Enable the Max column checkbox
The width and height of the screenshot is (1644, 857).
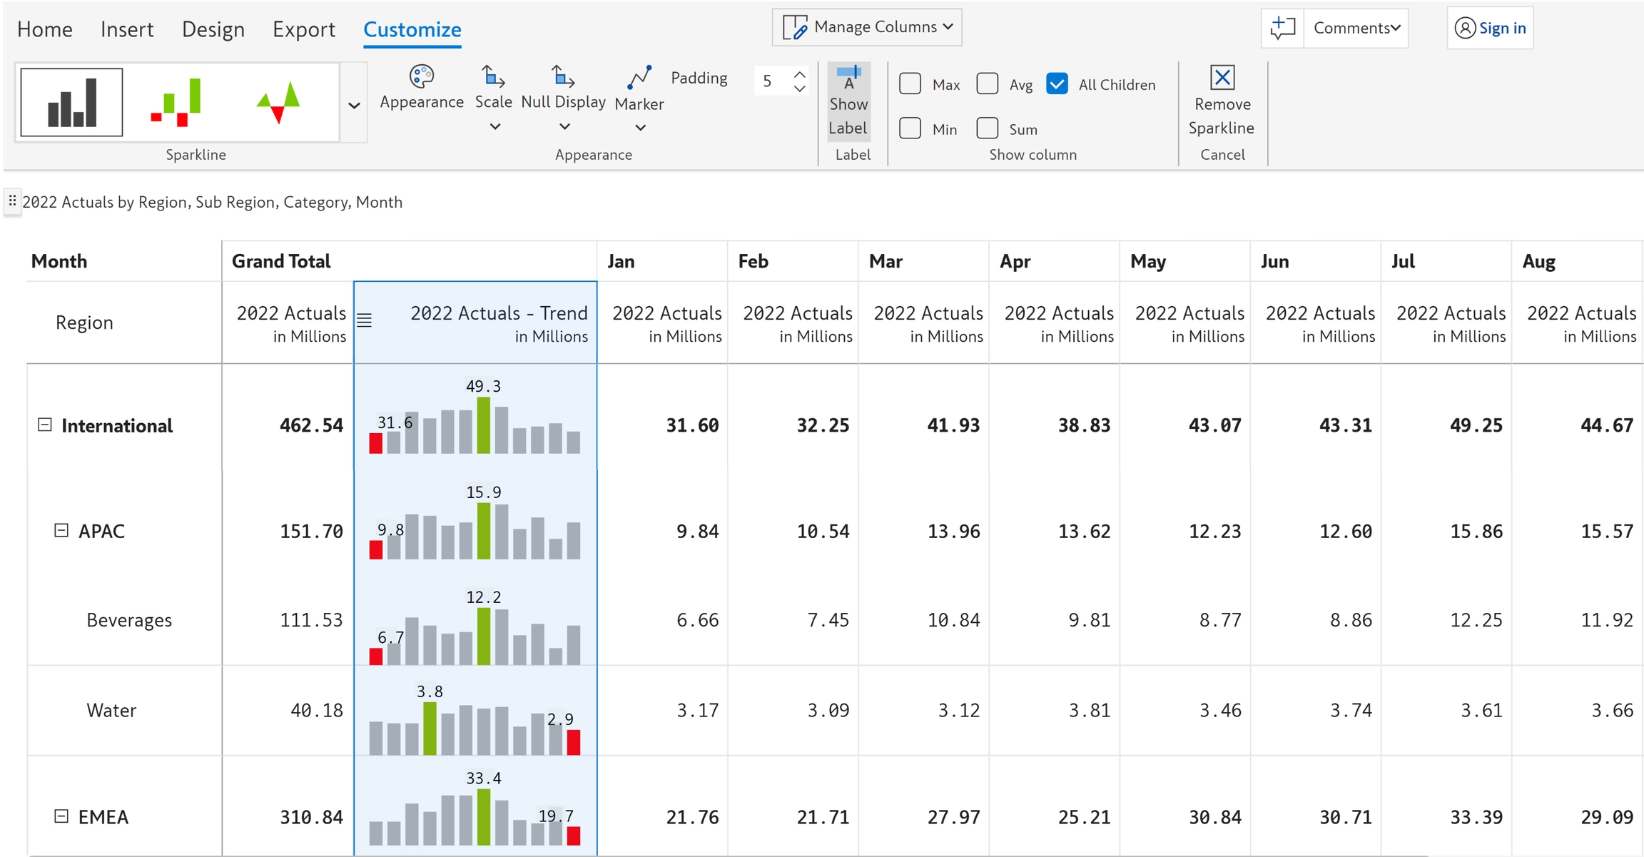coord(910,83)
